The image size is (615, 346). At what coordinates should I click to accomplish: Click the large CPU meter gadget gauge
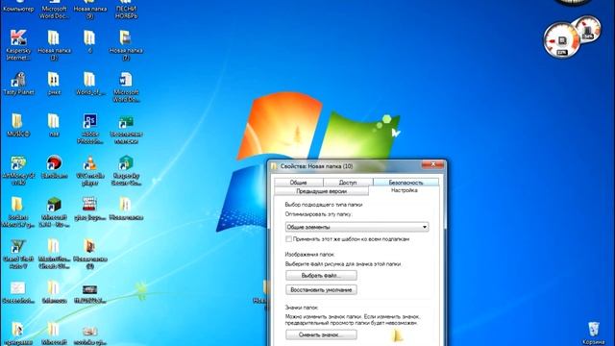pos(561,40)
